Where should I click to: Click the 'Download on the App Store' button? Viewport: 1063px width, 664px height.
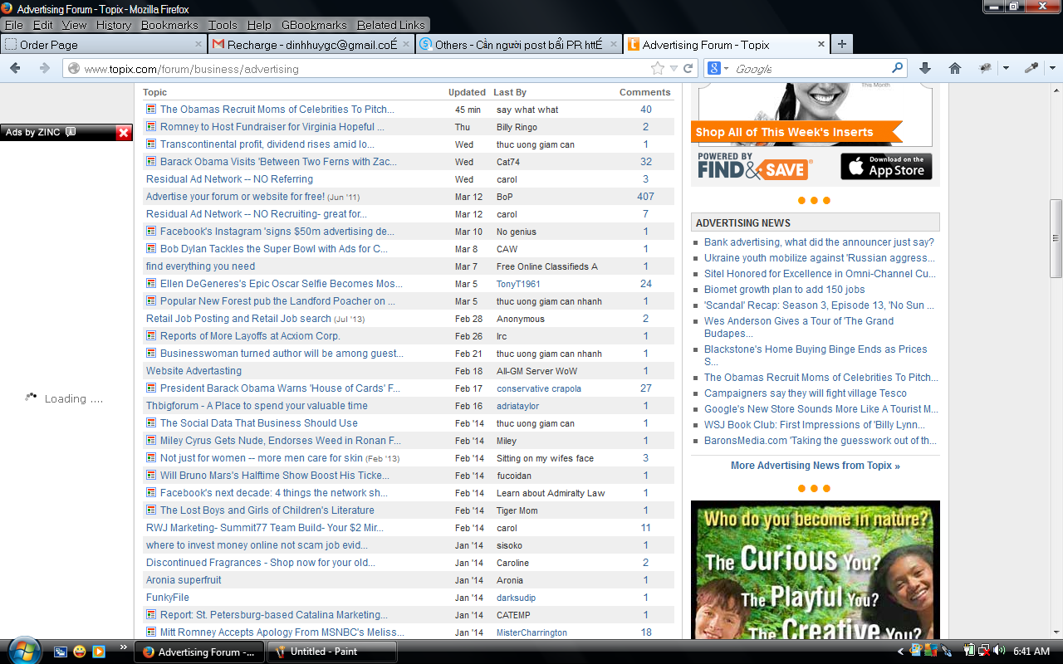pos(886,166)
